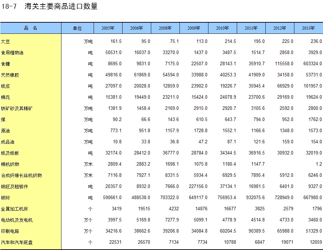Select the 汽车和汽车底盘 row label
323x250 pixels.
17,242
